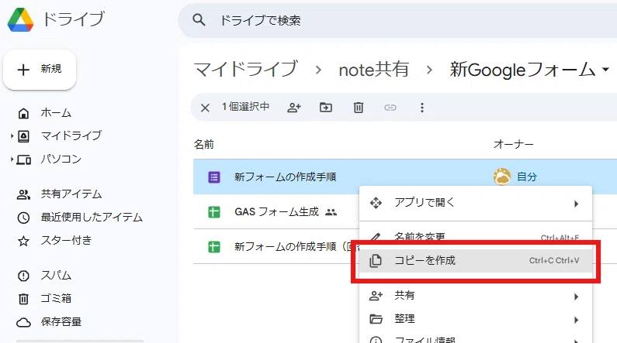Screen dimensions: 617x343
Task: Click the copy link toolbar icon
Action: 390,108
